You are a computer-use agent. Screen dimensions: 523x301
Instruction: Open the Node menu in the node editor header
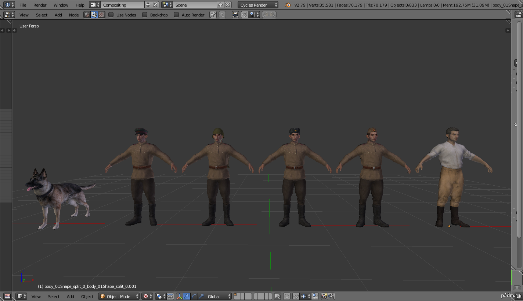[74, 15]
